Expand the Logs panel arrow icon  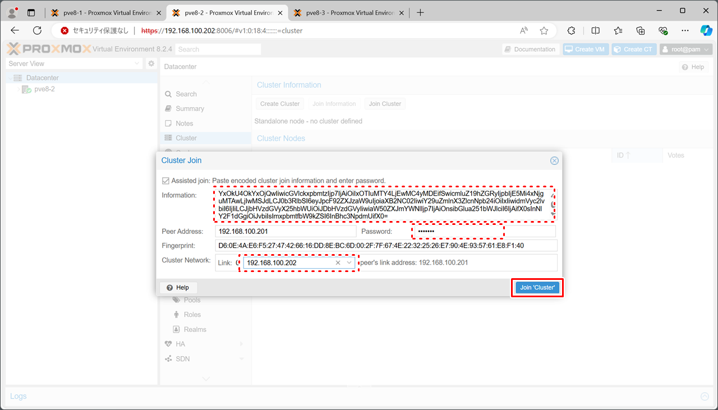click(x=705, y=397)
